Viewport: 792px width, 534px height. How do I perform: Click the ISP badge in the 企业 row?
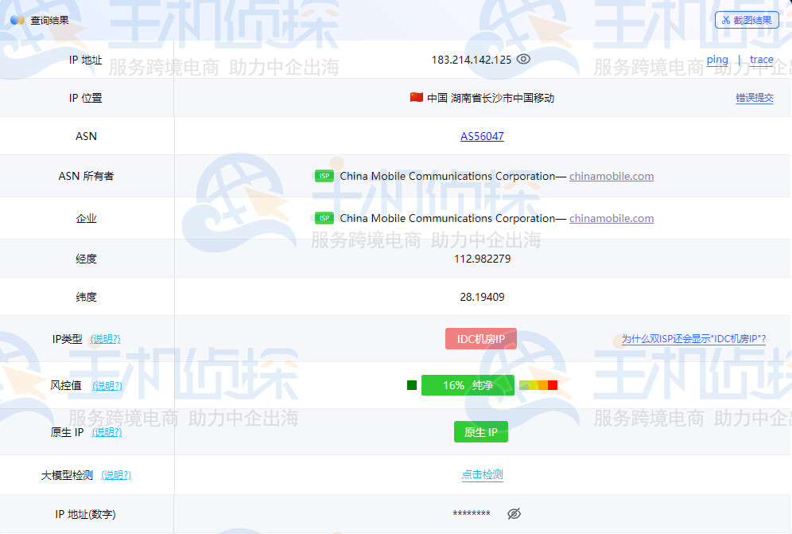(x=324, y=218)
